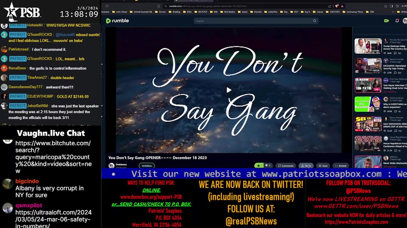Open the browser extensions puzzle icon
407x228 pixels.
point(386,6)
